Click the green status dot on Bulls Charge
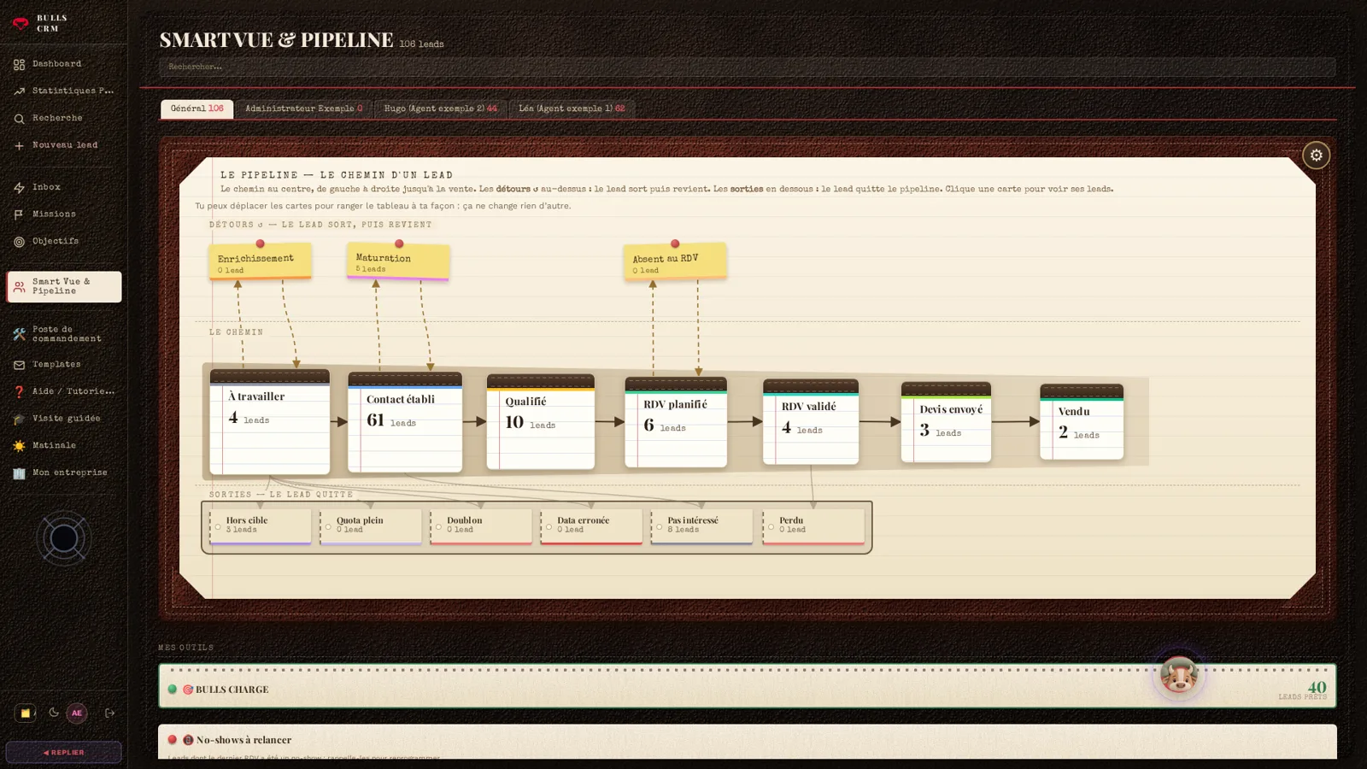The width and height of the screenshot is (1367, 769). (x=173, y=690)
